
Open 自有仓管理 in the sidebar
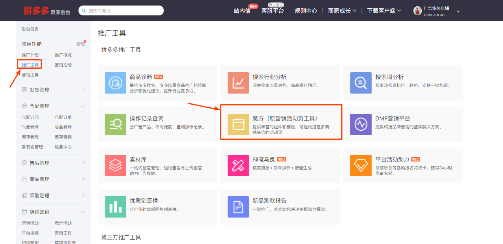tap(32, 147)
